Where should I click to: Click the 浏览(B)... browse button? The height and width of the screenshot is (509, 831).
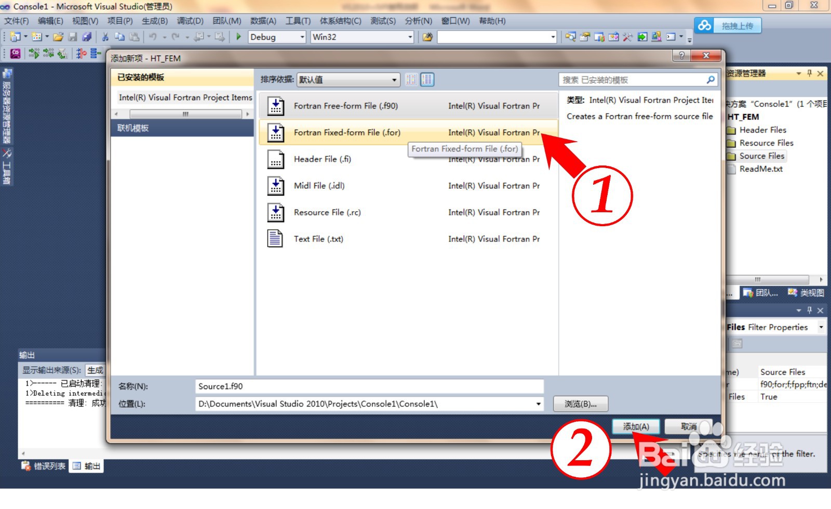581,404
